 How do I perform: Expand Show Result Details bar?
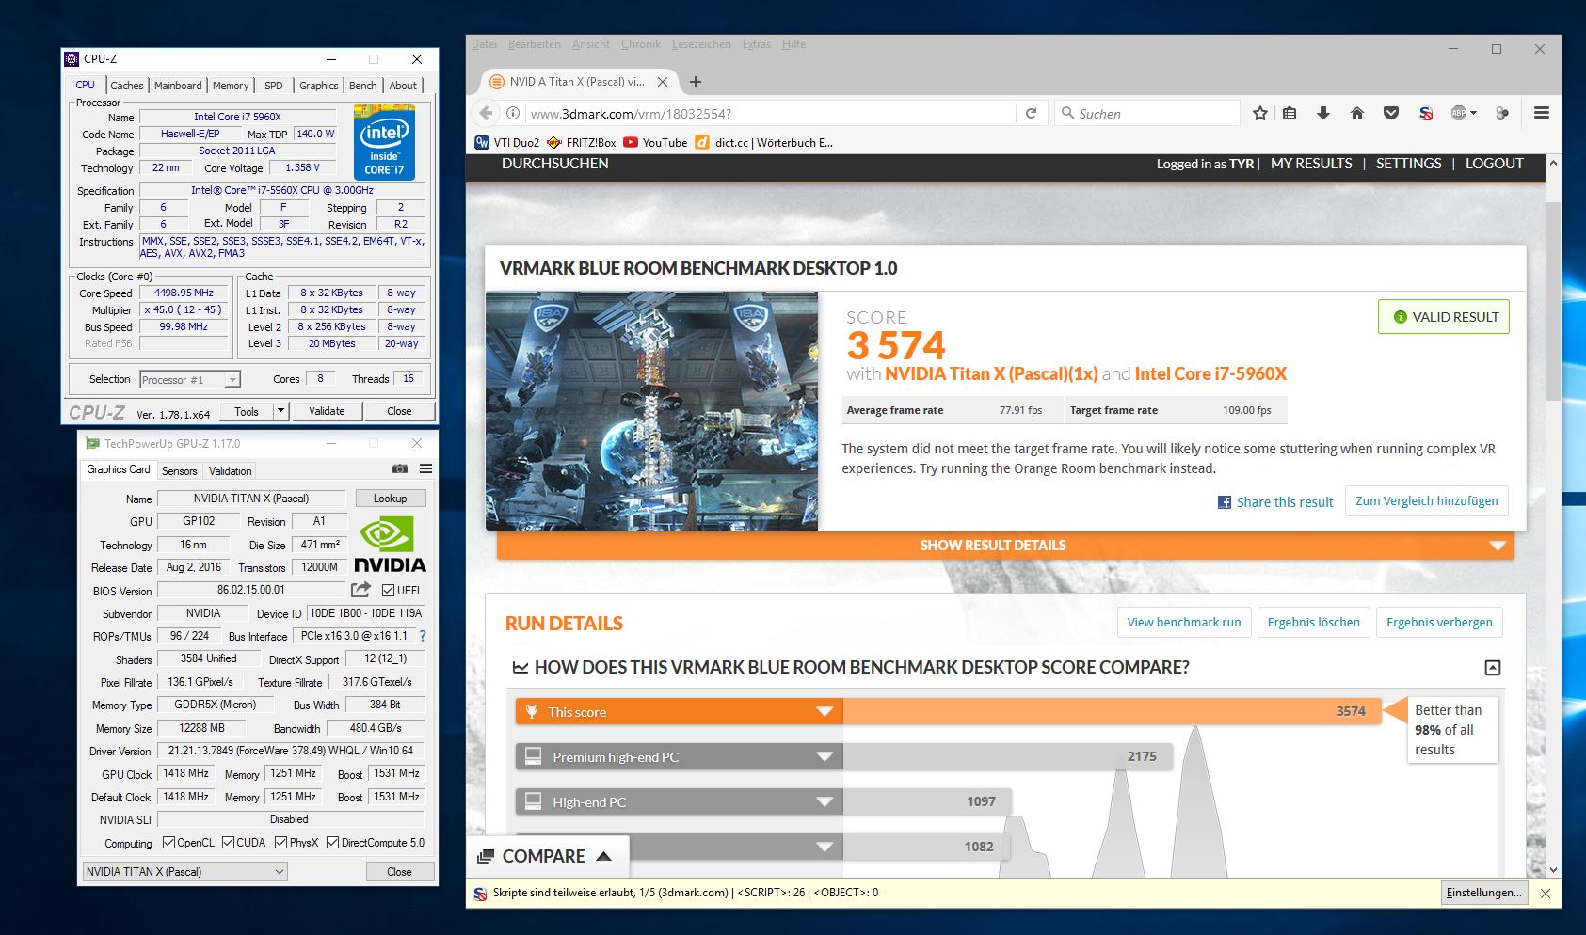[x=1005, y=546]
